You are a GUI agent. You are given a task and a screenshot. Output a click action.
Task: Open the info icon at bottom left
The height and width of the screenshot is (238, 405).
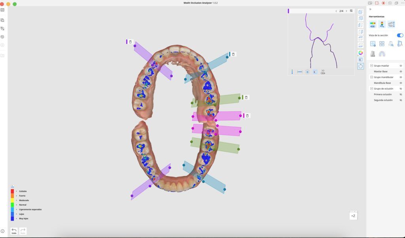coord(2,231)
